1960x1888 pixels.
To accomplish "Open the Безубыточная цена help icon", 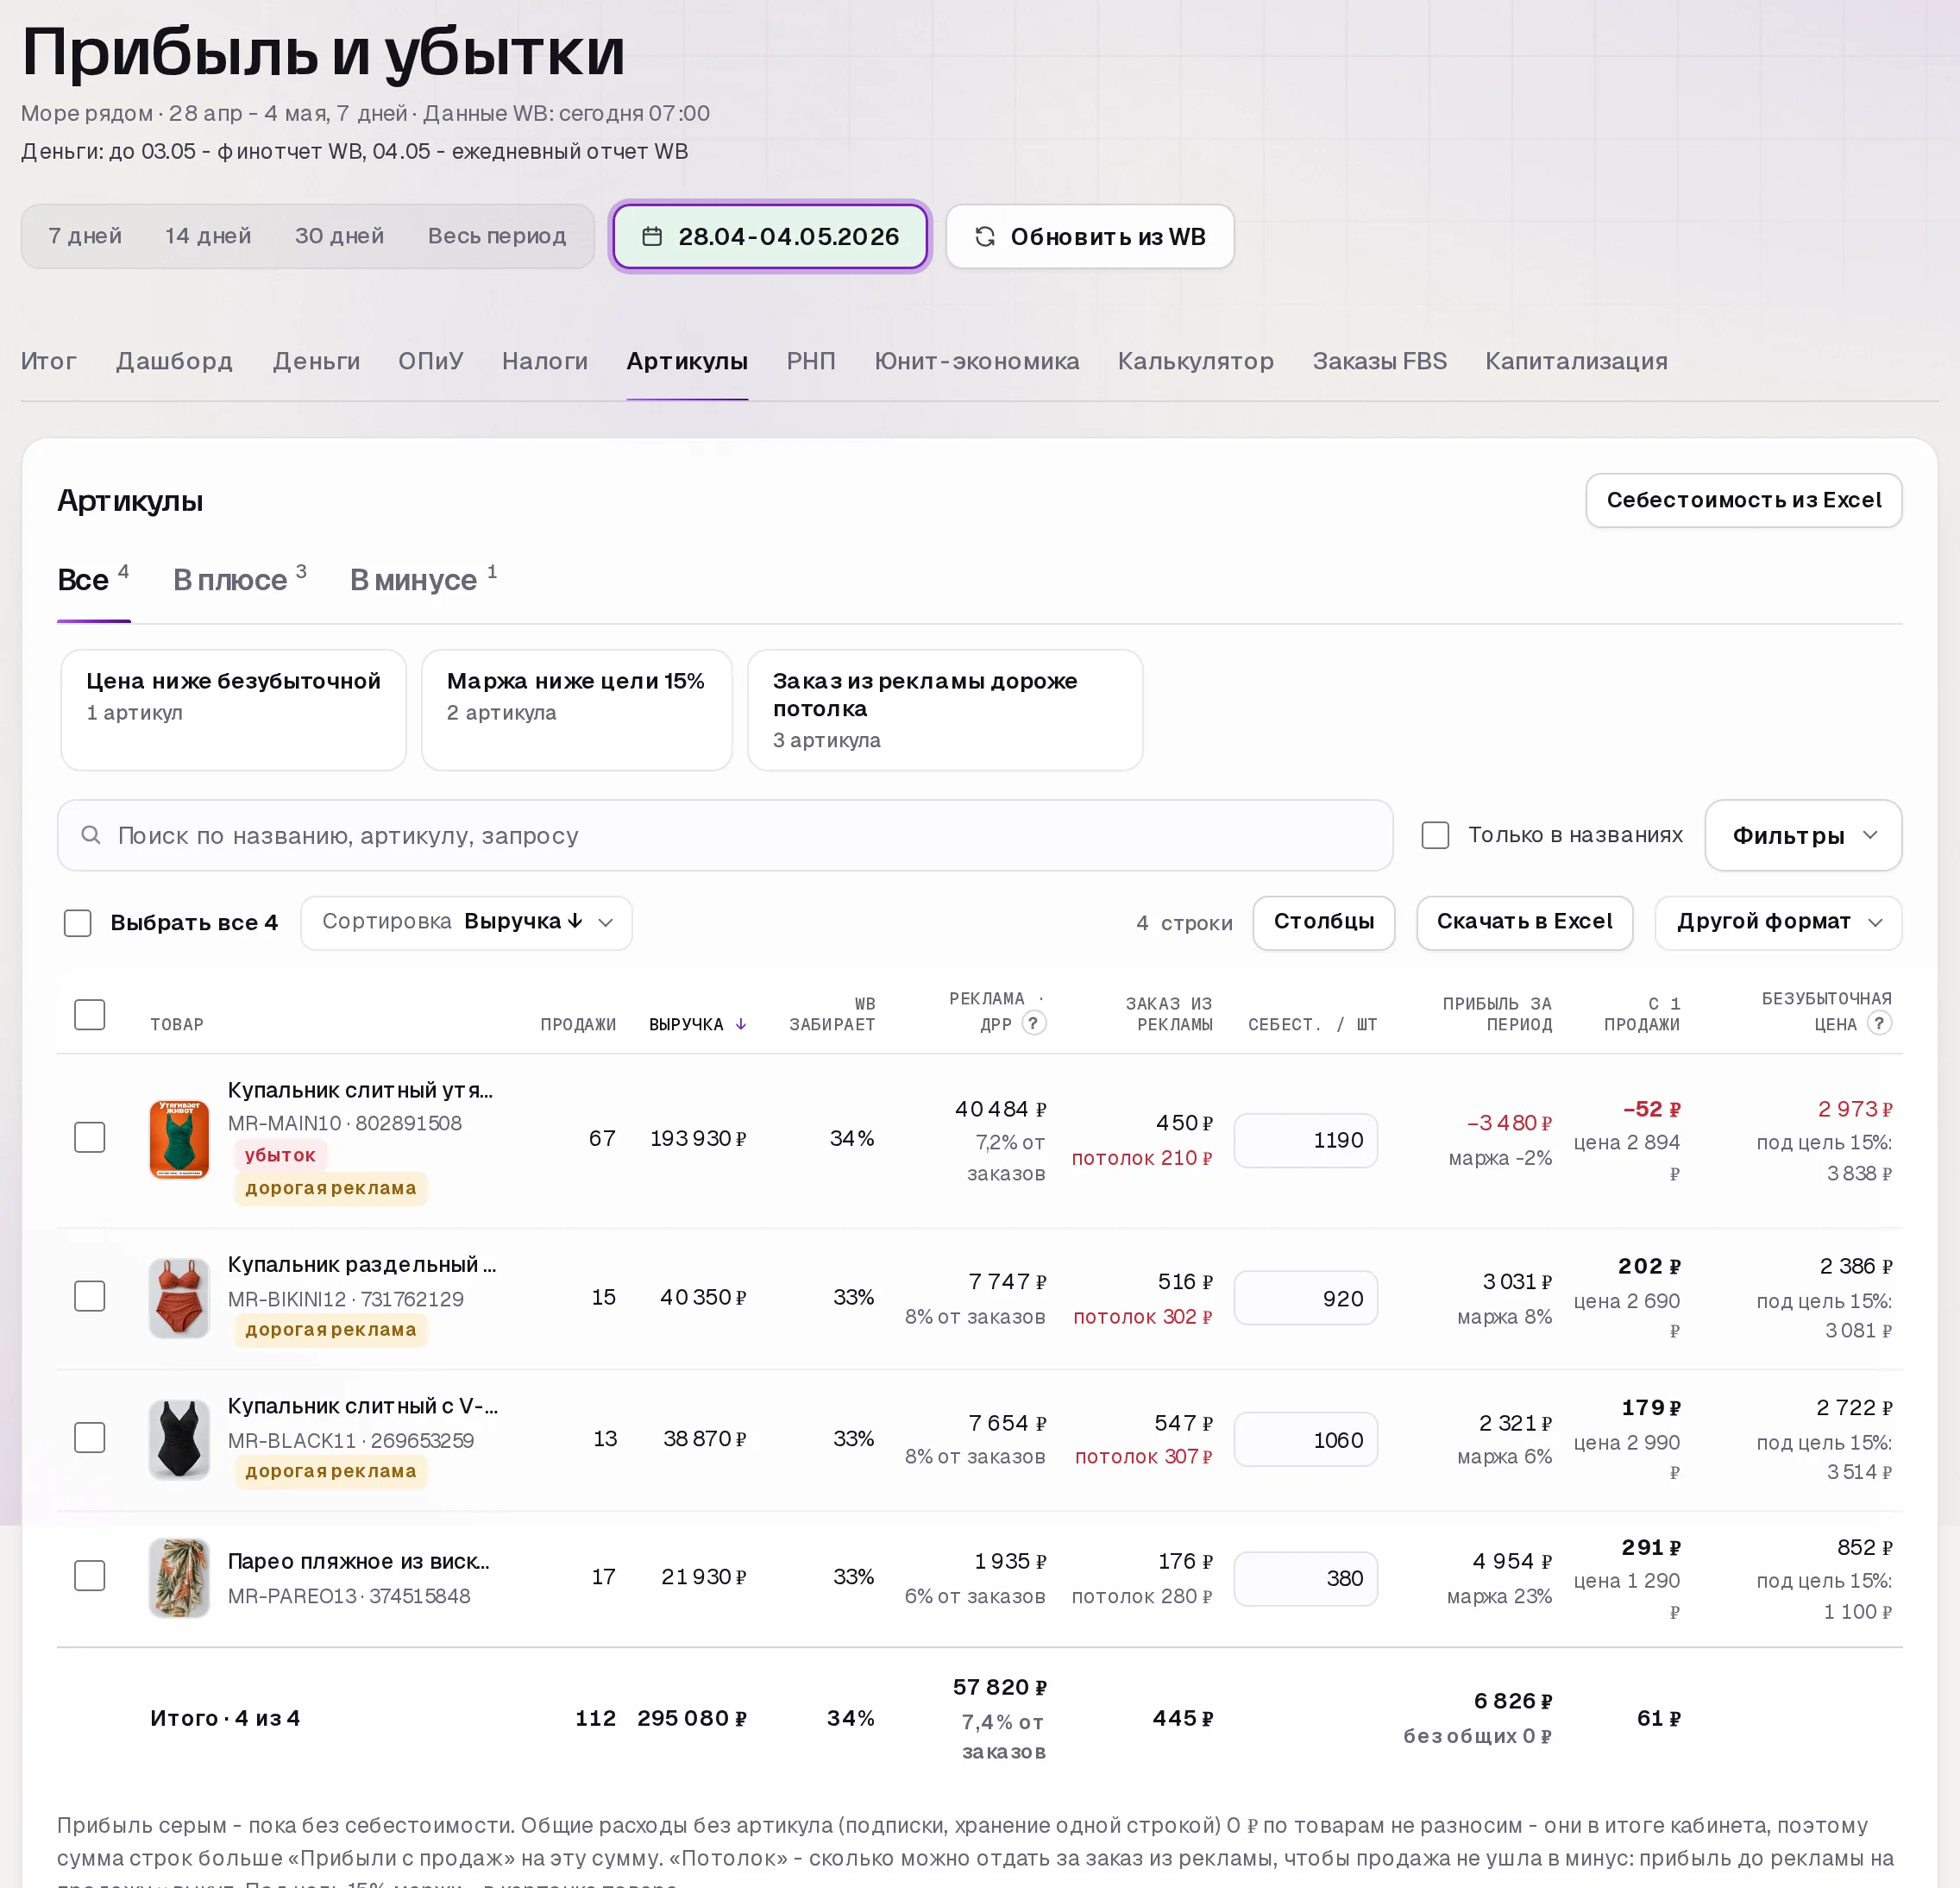I will click(x=1880, y=1023).
